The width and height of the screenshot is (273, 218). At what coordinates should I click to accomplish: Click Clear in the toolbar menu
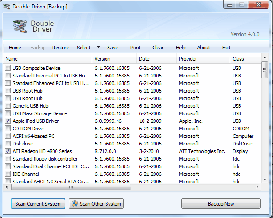coord(158,48)
